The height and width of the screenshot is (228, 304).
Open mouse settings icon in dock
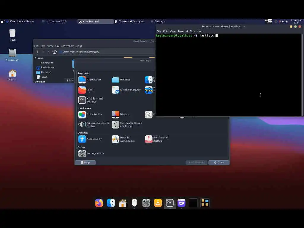coord(134,203)
